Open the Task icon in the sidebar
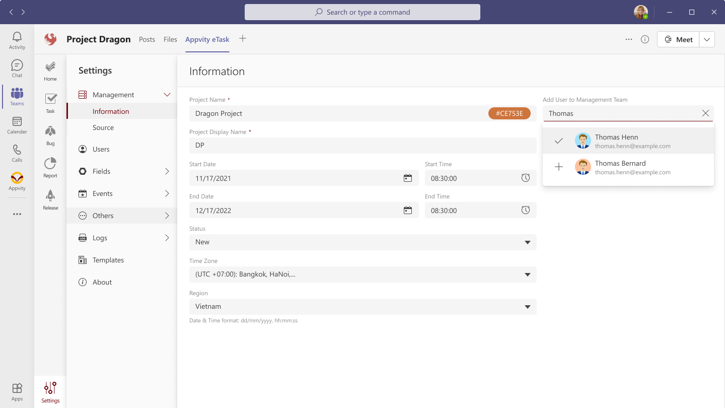The width and height of the screenshot is (725, 408). [x=50, y=99]
